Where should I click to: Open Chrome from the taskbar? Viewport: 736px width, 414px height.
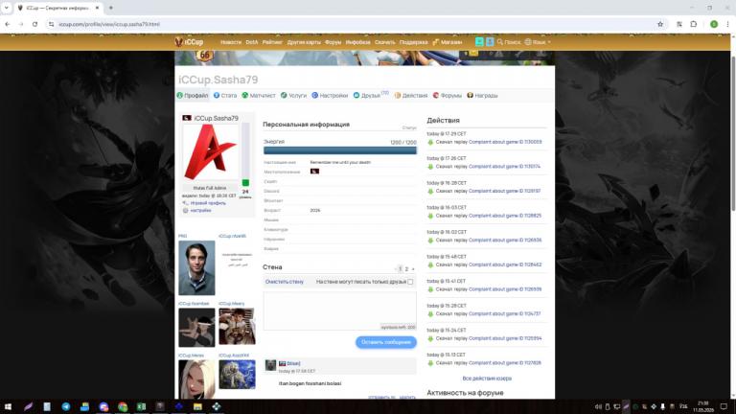(123, 406)
